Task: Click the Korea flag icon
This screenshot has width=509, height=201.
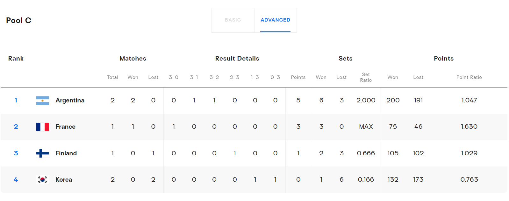Action: pyautogui.click(x=42, y=180)
